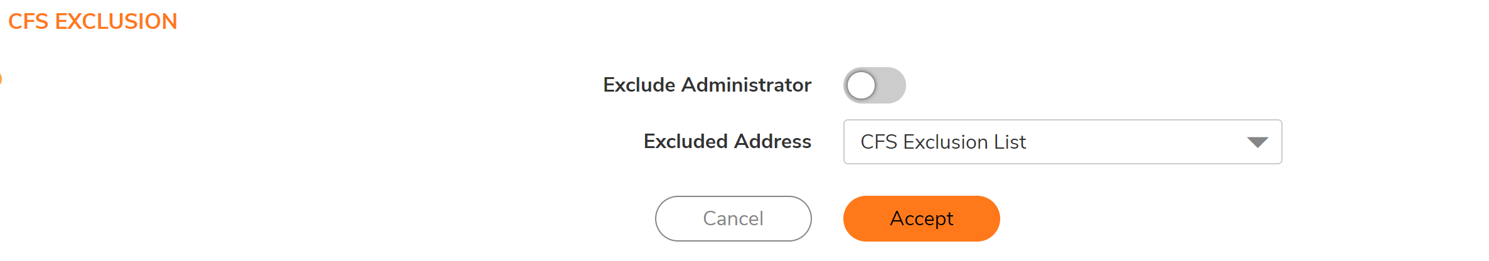Enable the Exclude Administrator toggle
The width and height of the screenshot is (1489, 261).
click(874, 85)
